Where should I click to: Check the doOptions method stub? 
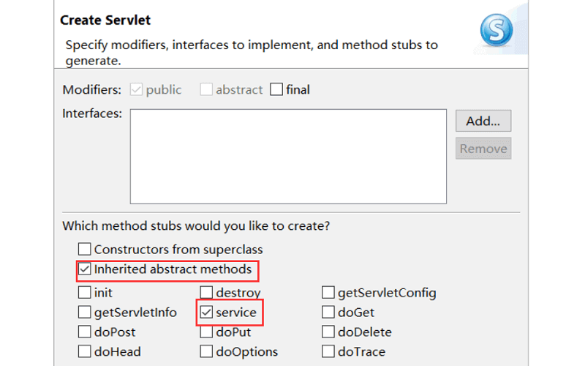point(206,352)
